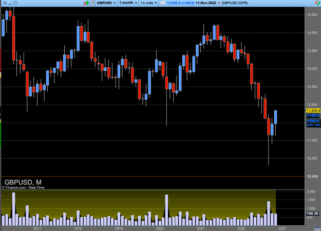The image size is (321, 231).
Task: Click the 11,835.4 header price text
Action: [x=174, y=3]
